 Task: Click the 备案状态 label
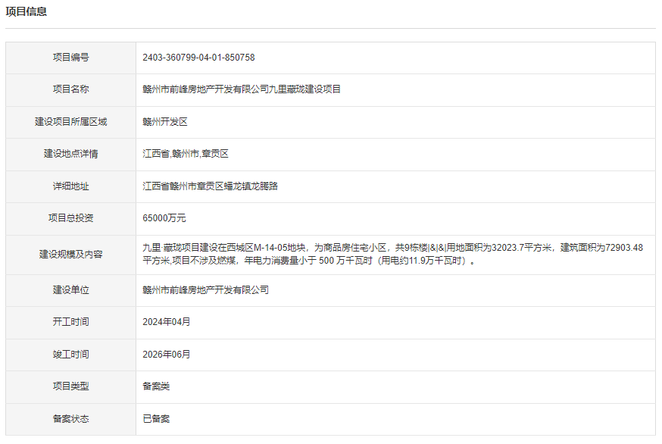[x=71, y=419]
